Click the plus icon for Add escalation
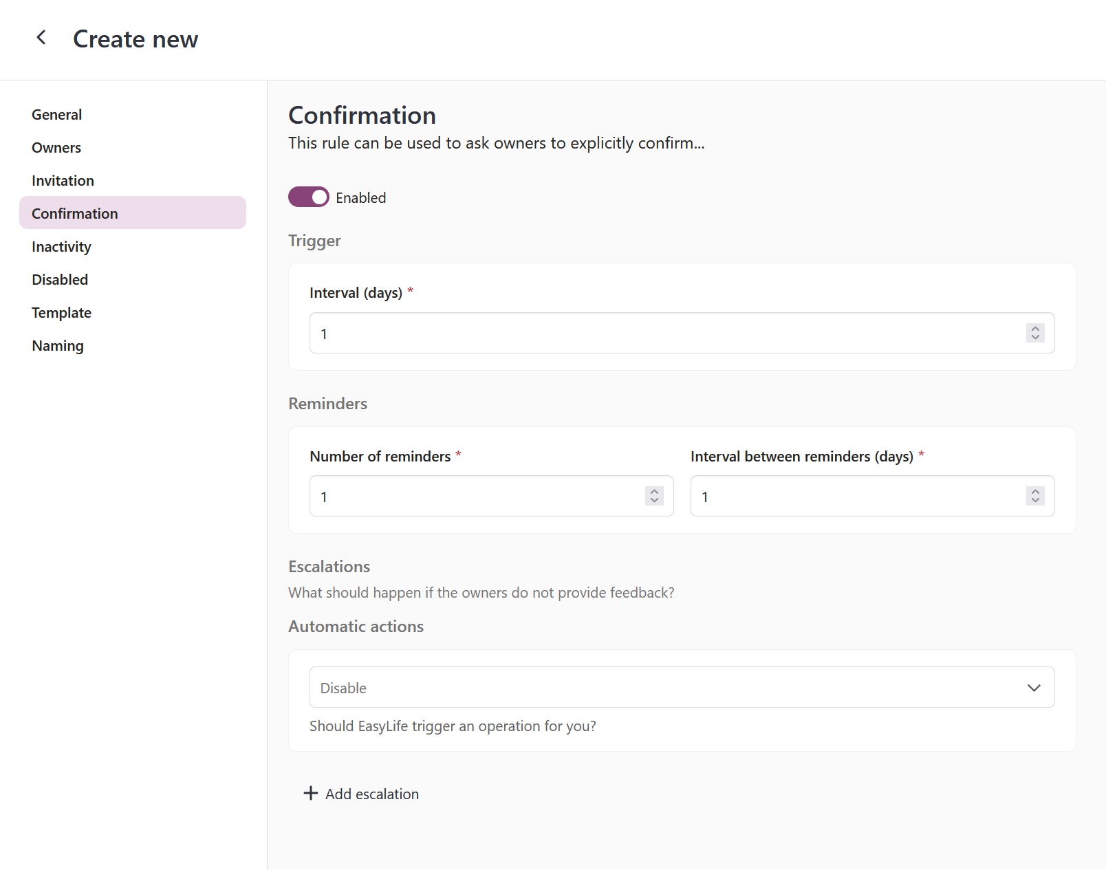 click(x=311, y=793)
